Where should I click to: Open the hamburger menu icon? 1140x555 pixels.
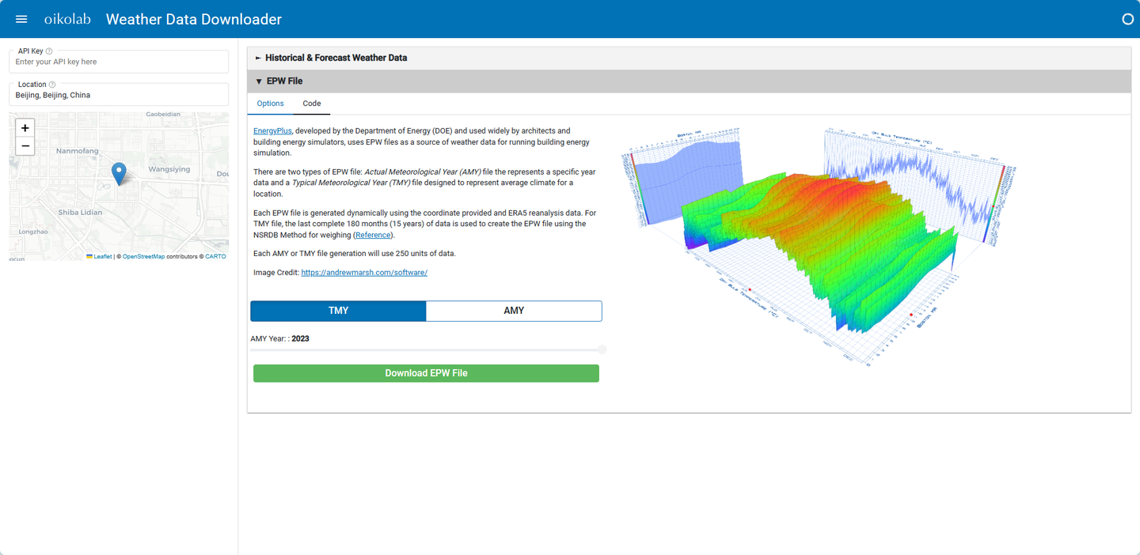point(21,19)
